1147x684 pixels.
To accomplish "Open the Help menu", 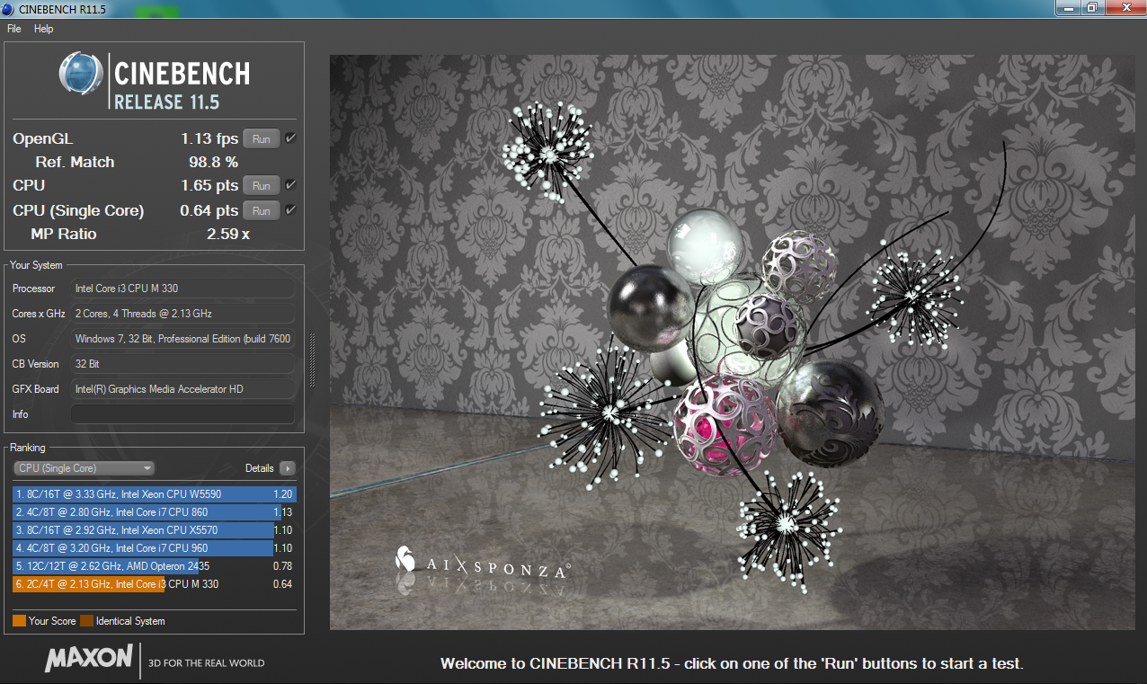I will click(44, 29).
